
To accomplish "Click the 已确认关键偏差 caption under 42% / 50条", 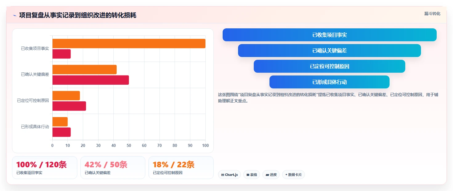I will 98,173.
